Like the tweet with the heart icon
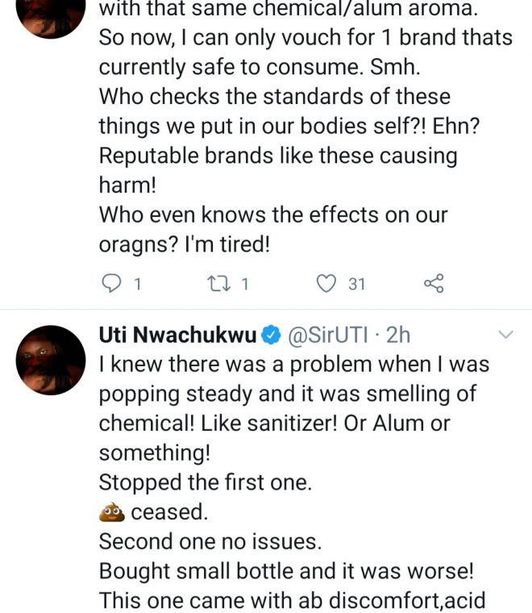Screen dimensions: 532x613 (326, 283)
